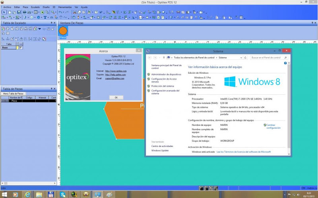The width and height of the screenshot is (318, 198).
Task: Click Cambiar configuración link
Action: [x=273, y=126]
